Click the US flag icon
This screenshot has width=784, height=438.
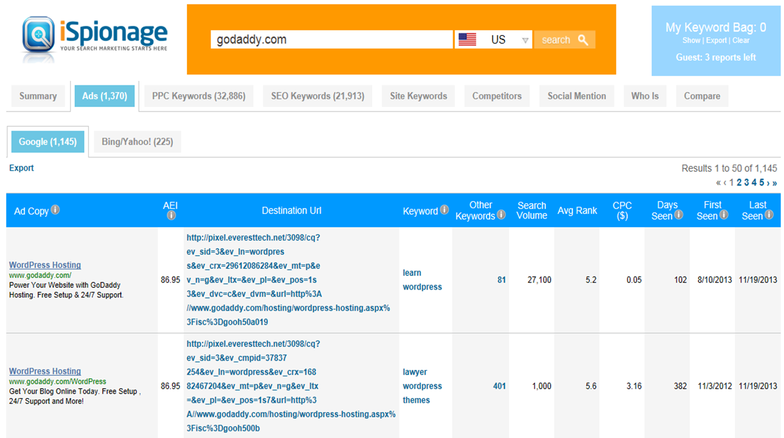pyautogui.click(x=467, y=40)
